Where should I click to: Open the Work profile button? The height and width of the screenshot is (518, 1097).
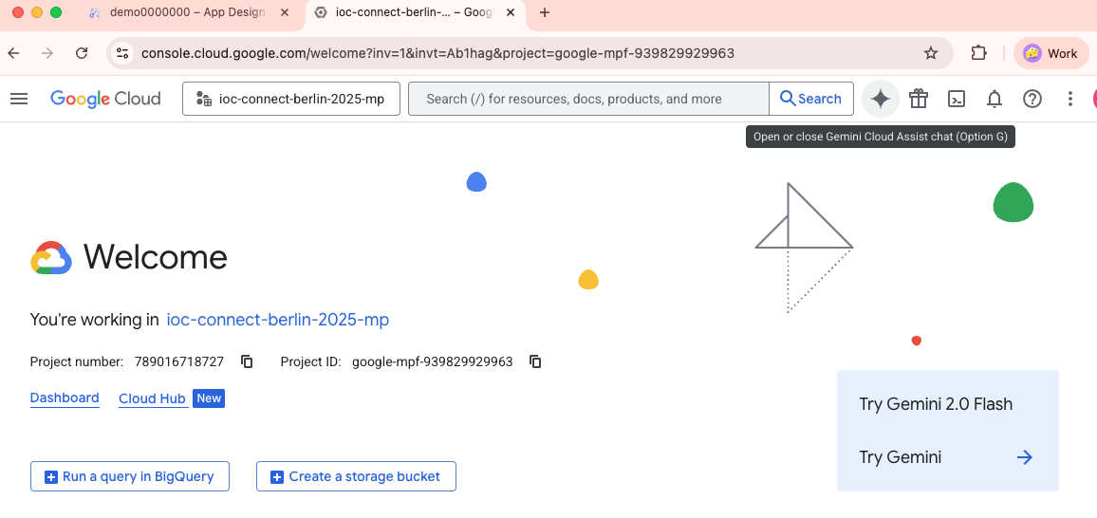click(x=1051, y=53)
